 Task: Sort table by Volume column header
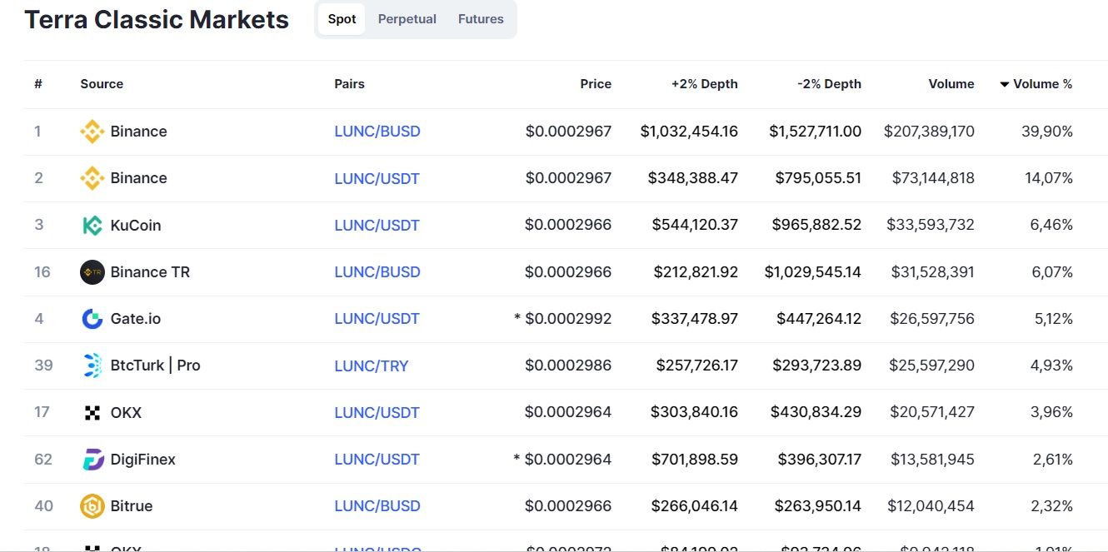pos(951,84)
